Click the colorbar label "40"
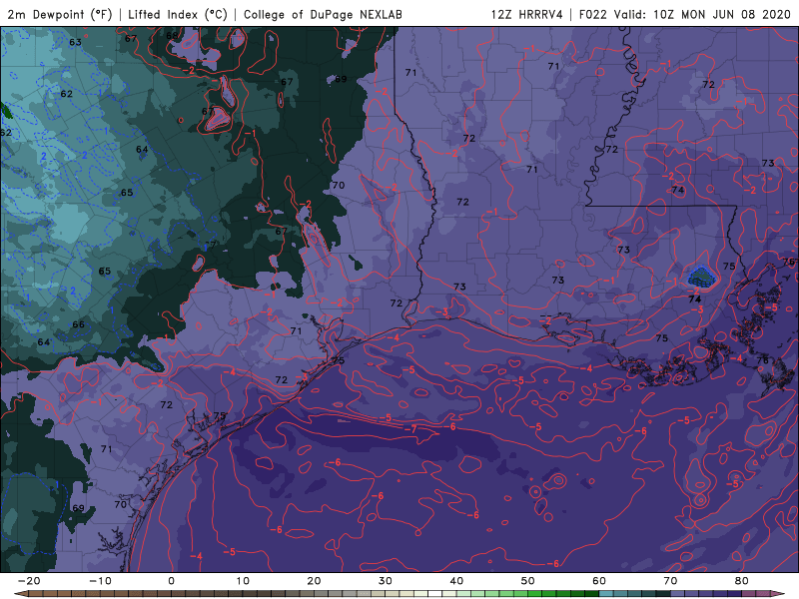The height and width of the screenshot is (599, 799). point(456,581)
